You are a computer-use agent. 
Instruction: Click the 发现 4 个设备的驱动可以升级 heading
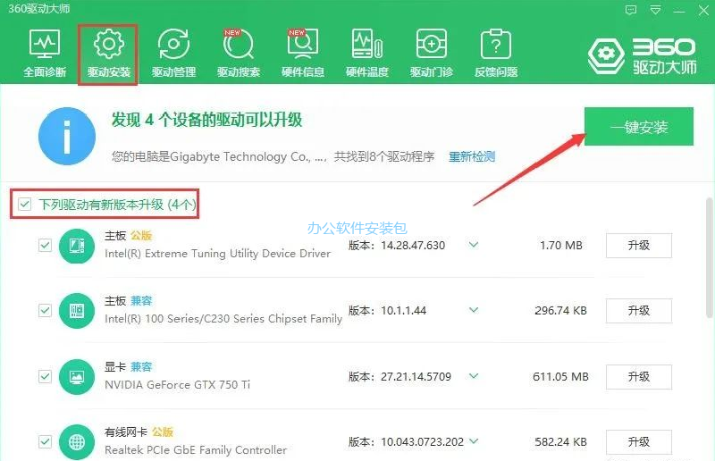tap(207, 120)
